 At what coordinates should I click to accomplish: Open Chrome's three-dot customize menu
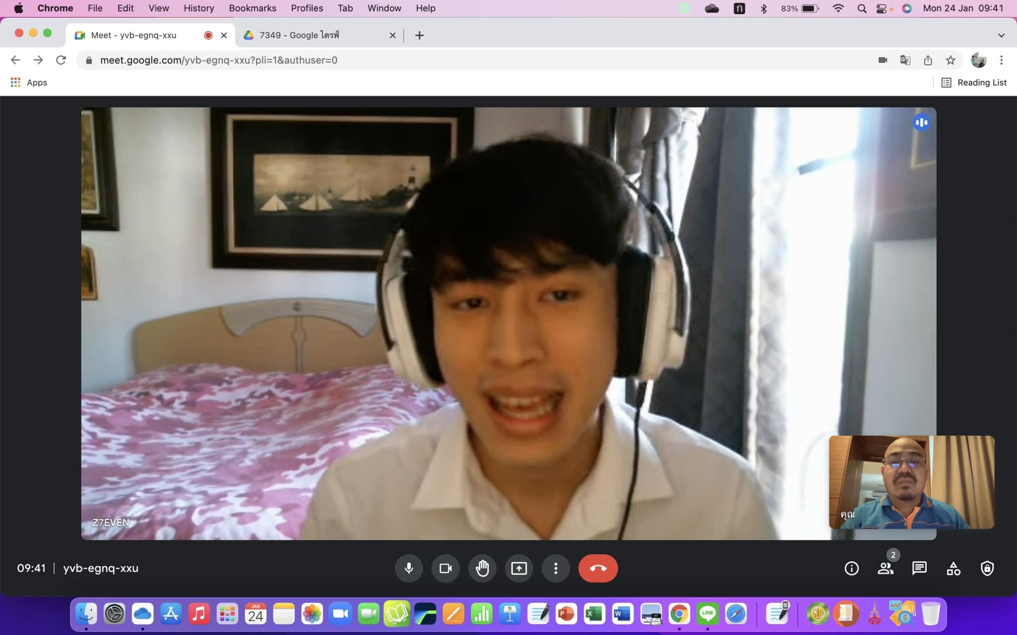click(x=1001, y=60)
